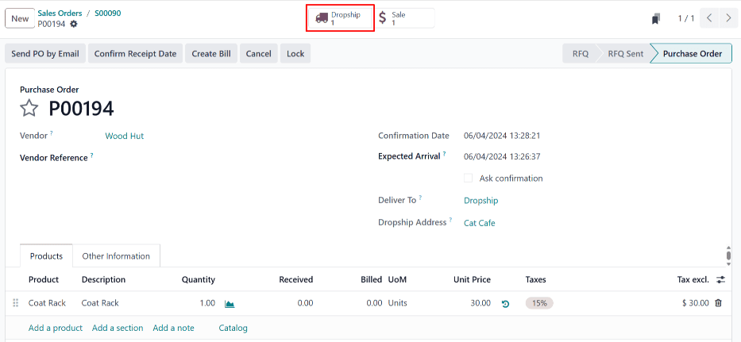Delete the Coat Rack line via trash icon
This screenshot has width=741, height=342.
click(x=718, y=303)
